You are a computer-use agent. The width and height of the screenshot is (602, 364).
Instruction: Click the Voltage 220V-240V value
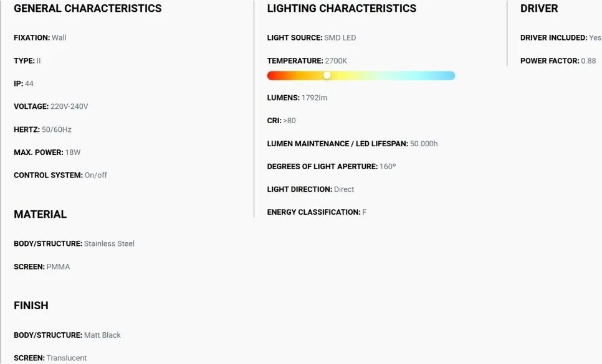69,106
